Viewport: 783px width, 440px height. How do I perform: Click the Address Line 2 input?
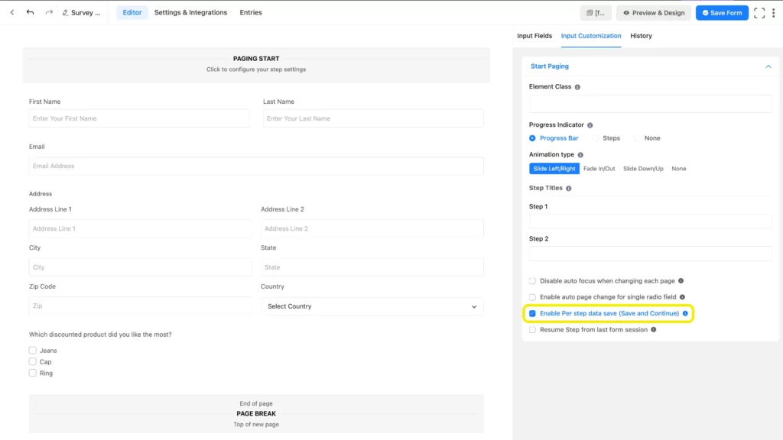[372, 228]
